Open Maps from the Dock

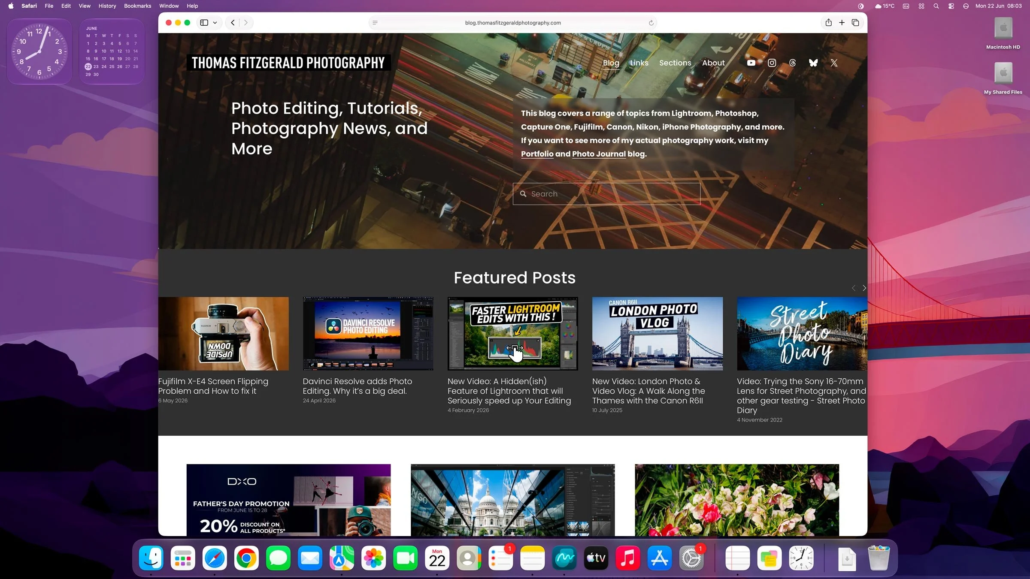tap(342, 558)
